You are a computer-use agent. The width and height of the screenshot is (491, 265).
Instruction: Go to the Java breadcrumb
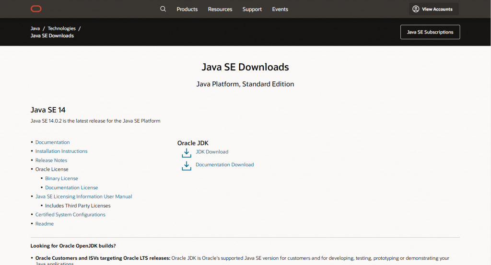click(35, 28)
